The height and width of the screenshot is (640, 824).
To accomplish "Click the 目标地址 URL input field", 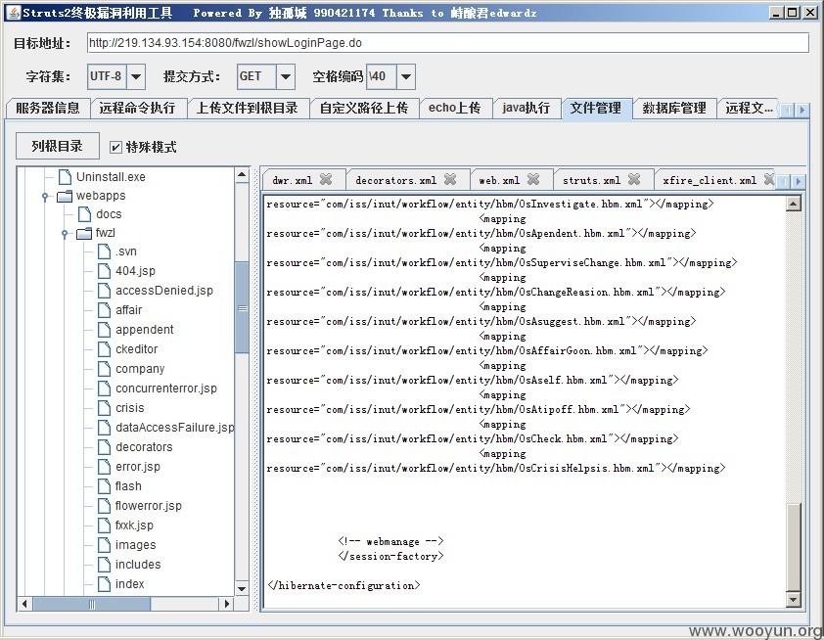I will pyautogui.click(x=448, y=43).
